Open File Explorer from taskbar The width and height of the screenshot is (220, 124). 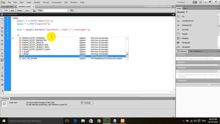tap(83, 121)
